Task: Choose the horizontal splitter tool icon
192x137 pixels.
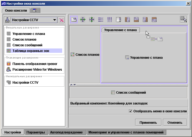Action: click(x=83, y=19)
